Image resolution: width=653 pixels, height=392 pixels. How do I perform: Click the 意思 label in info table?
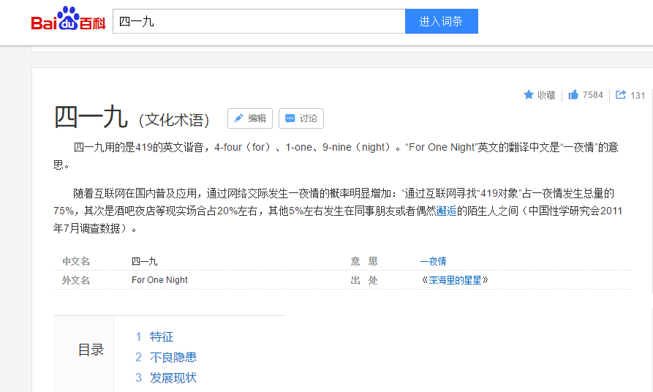click(x=364, y=261)
